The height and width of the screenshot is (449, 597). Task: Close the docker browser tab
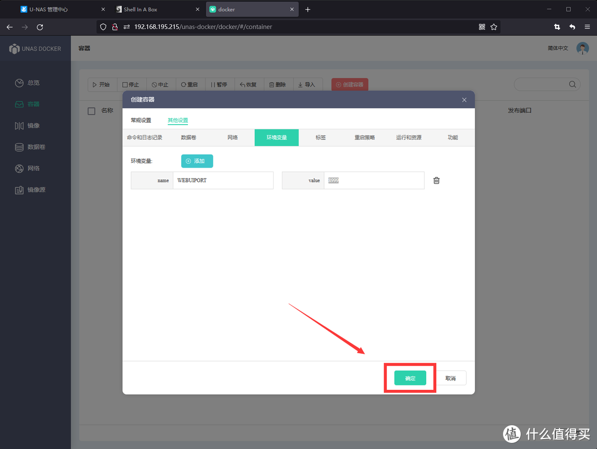tap(292, 9)
